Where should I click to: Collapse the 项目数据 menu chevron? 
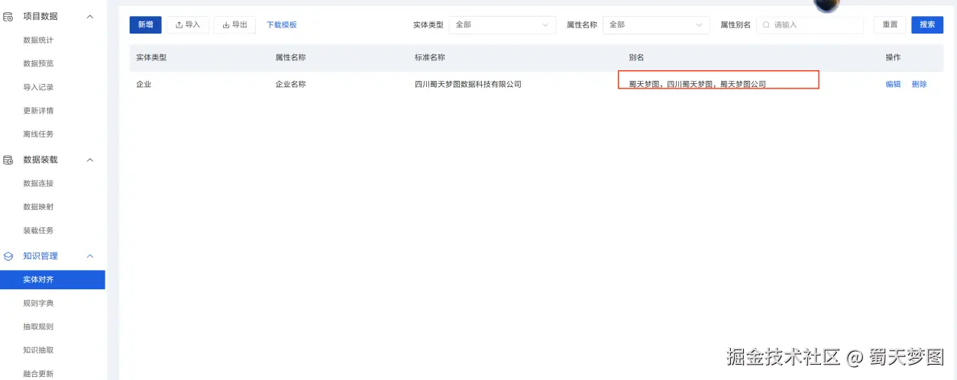tap(90, 16)
